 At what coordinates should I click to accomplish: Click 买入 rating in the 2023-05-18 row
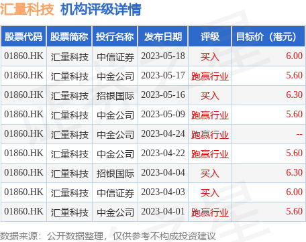pos(210,57)
